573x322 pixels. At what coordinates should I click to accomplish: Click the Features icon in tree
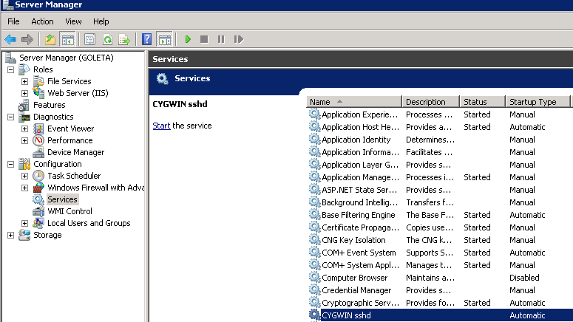coord(24,105)
